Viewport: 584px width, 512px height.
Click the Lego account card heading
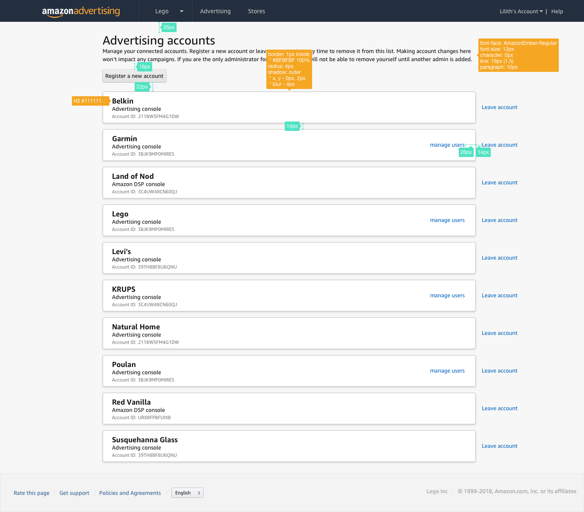pyautogui.click(x=120, y=214)
